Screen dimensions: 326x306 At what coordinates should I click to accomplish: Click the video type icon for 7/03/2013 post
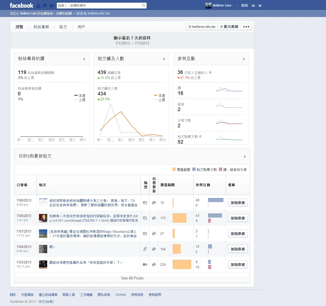click(145, 264)
